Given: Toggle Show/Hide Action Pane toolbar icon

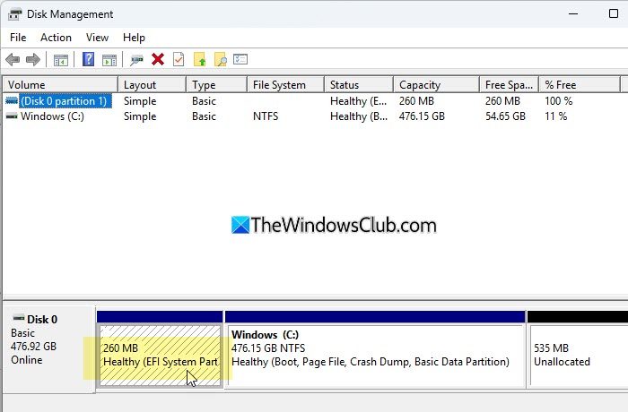Looking at the screenshot, I should tap(109, 60).
